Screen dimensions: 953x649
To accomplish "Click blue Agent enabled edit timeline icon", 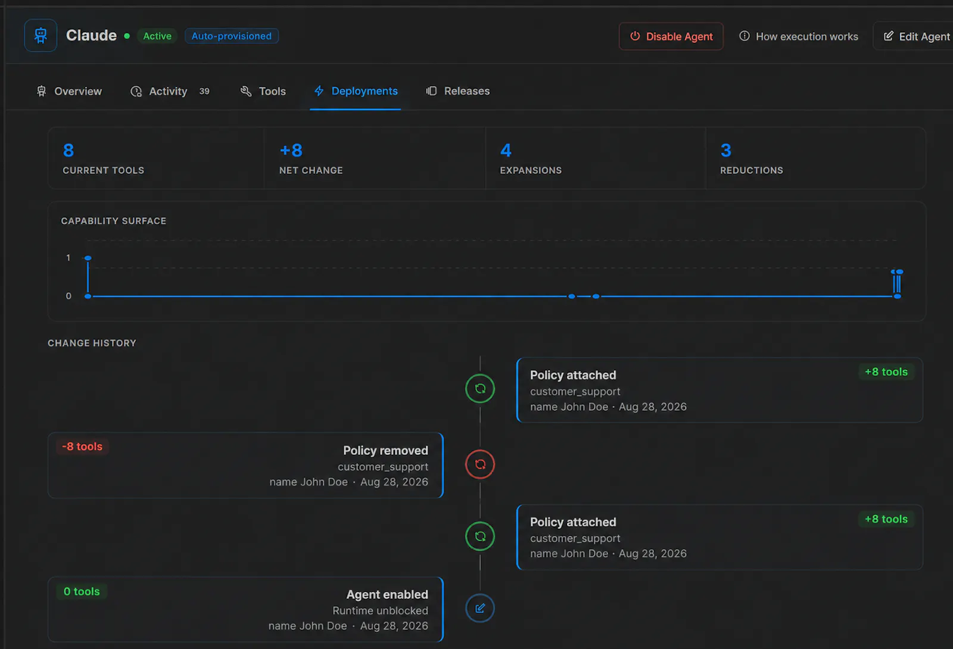I will [480, 608].
